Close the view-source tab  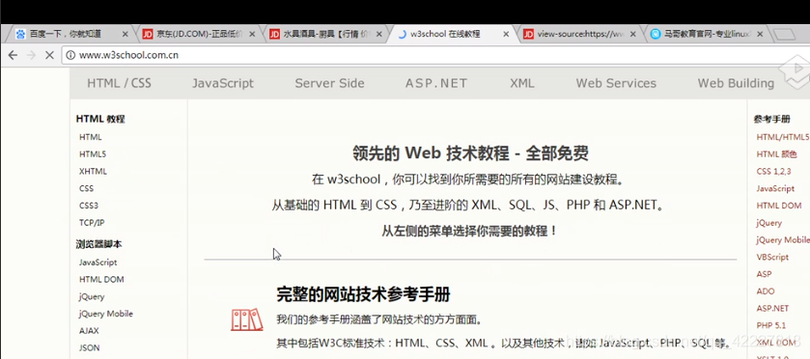click(633, 34)
